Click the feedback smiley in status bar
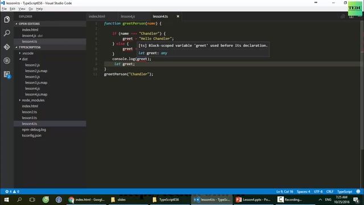364x205 pixels. 358,191
